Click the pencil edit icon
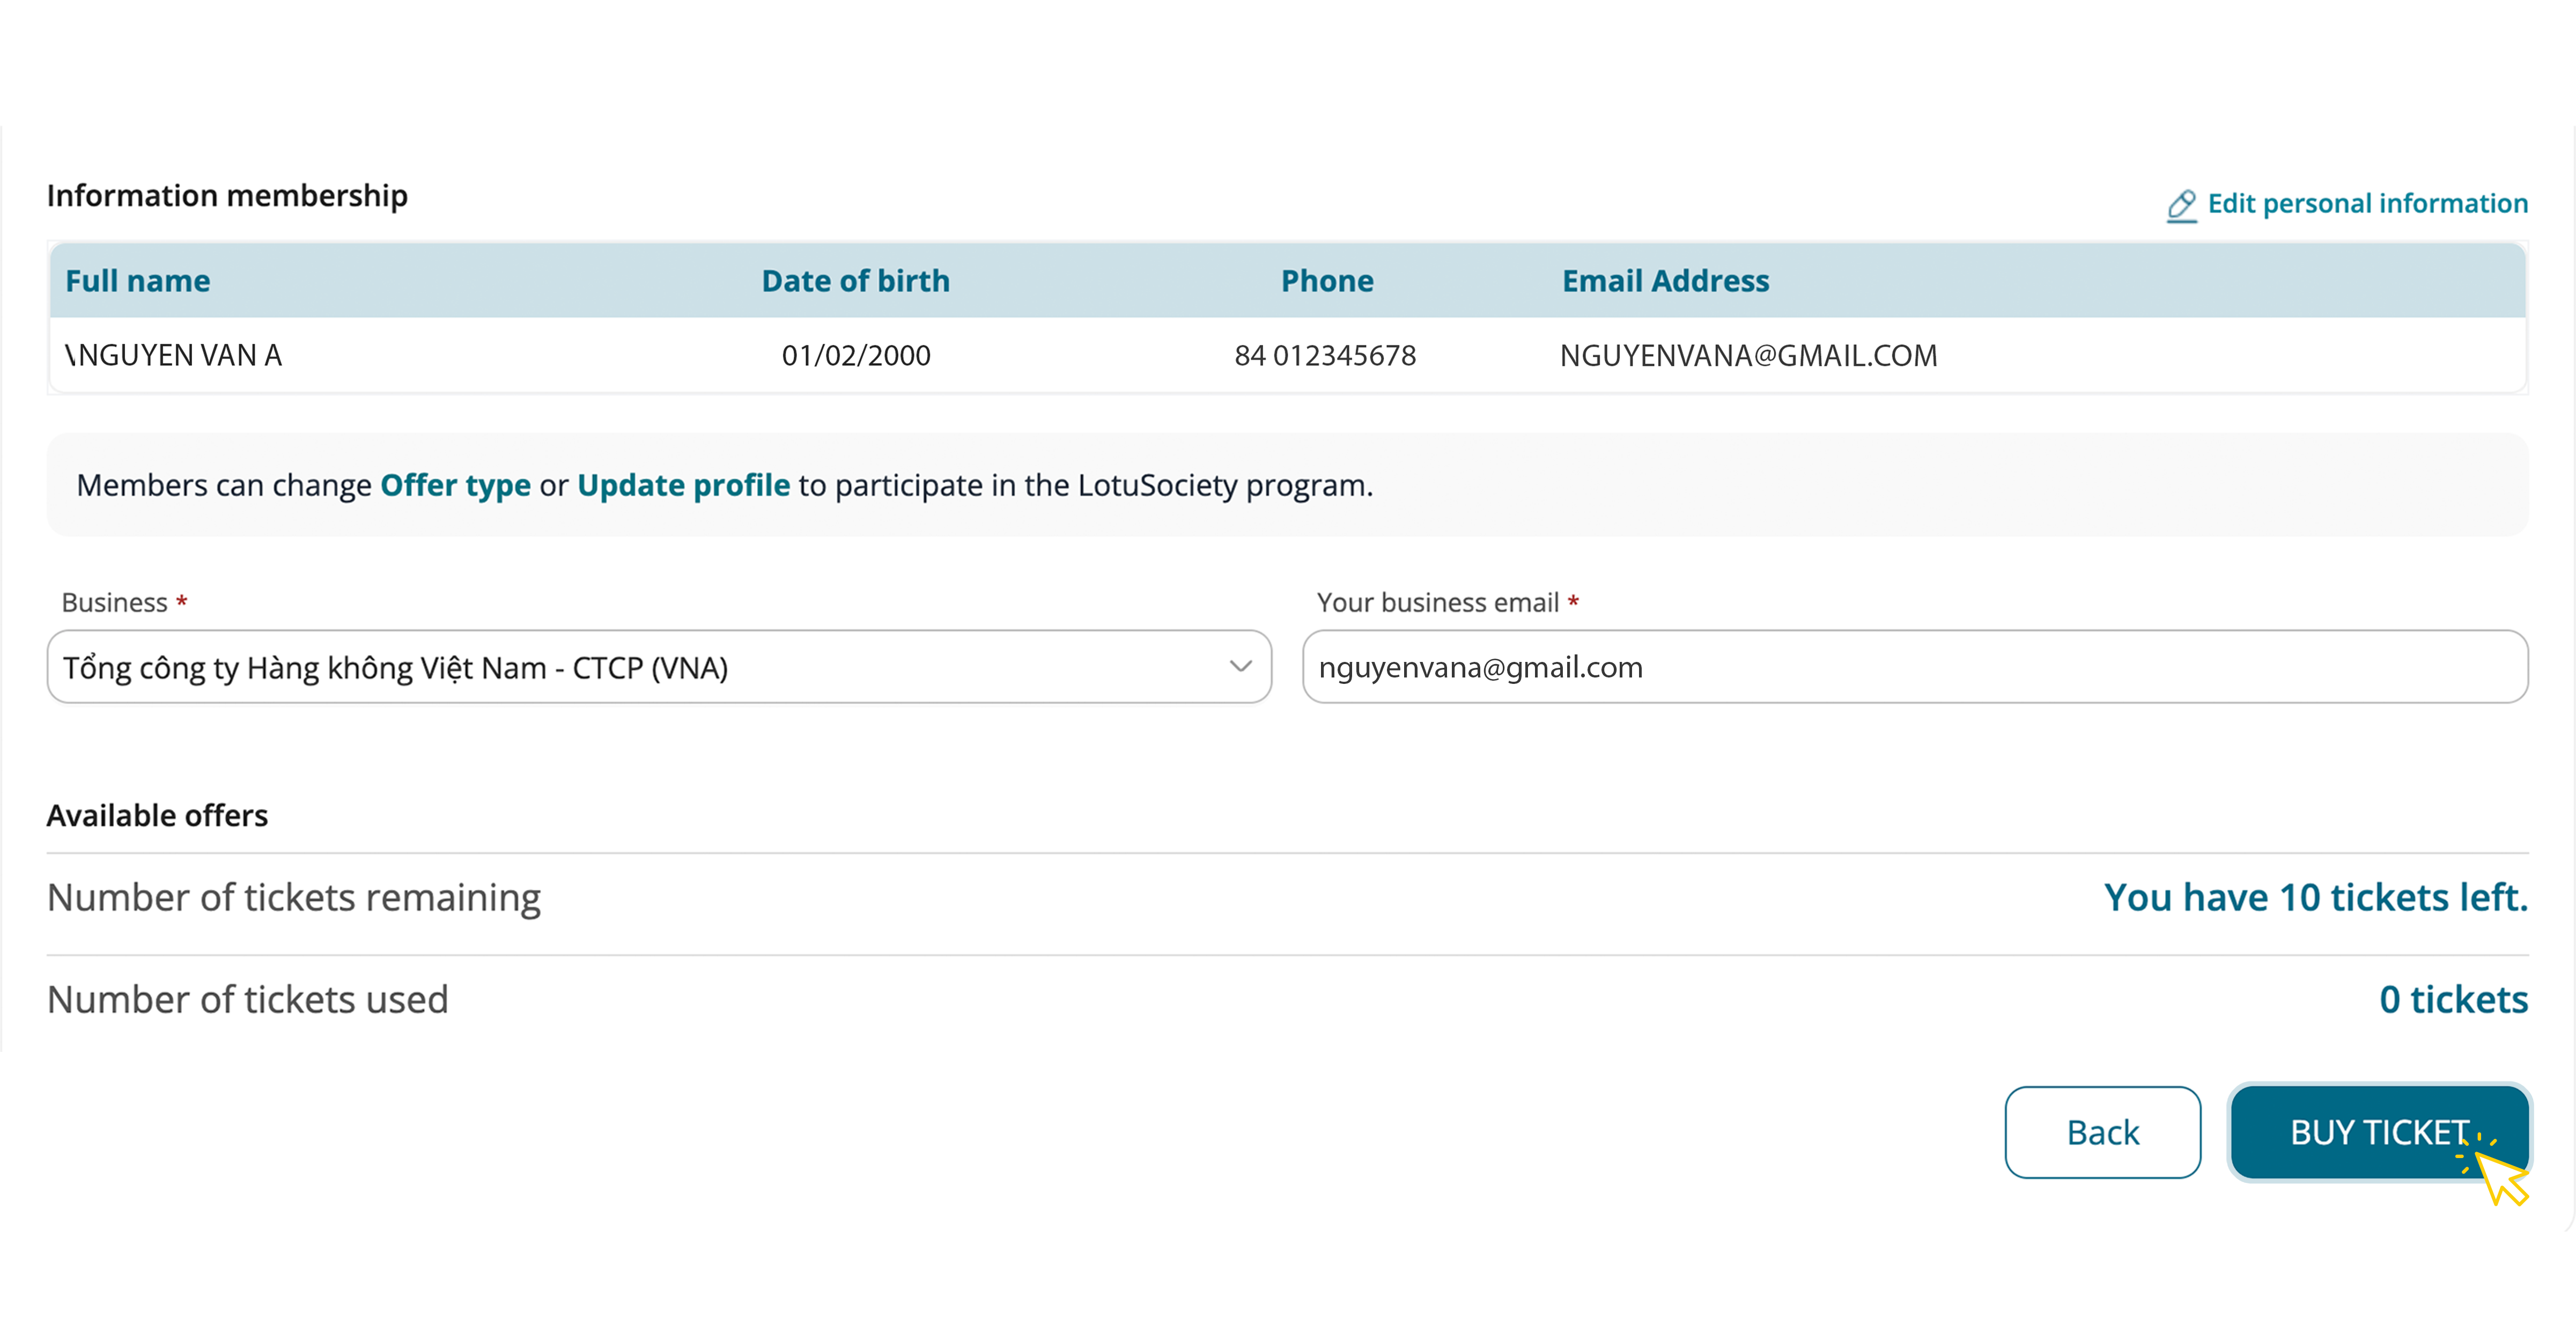 (2181, 206)
